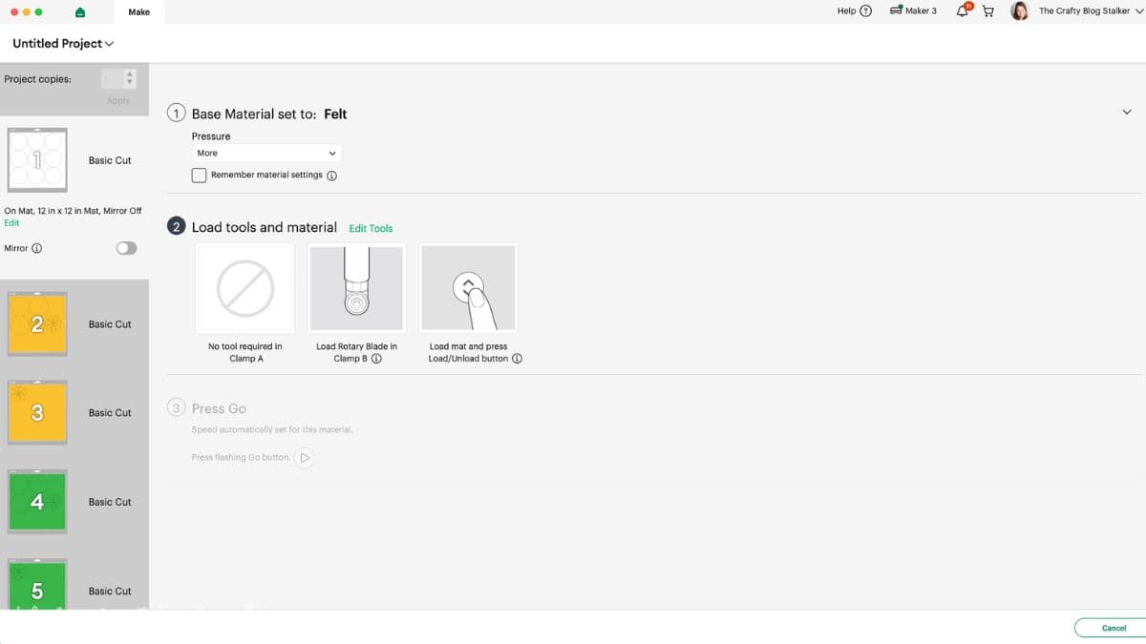
Task: Click 'Speed automatically set for this material' text
Action: pos(272,429)
